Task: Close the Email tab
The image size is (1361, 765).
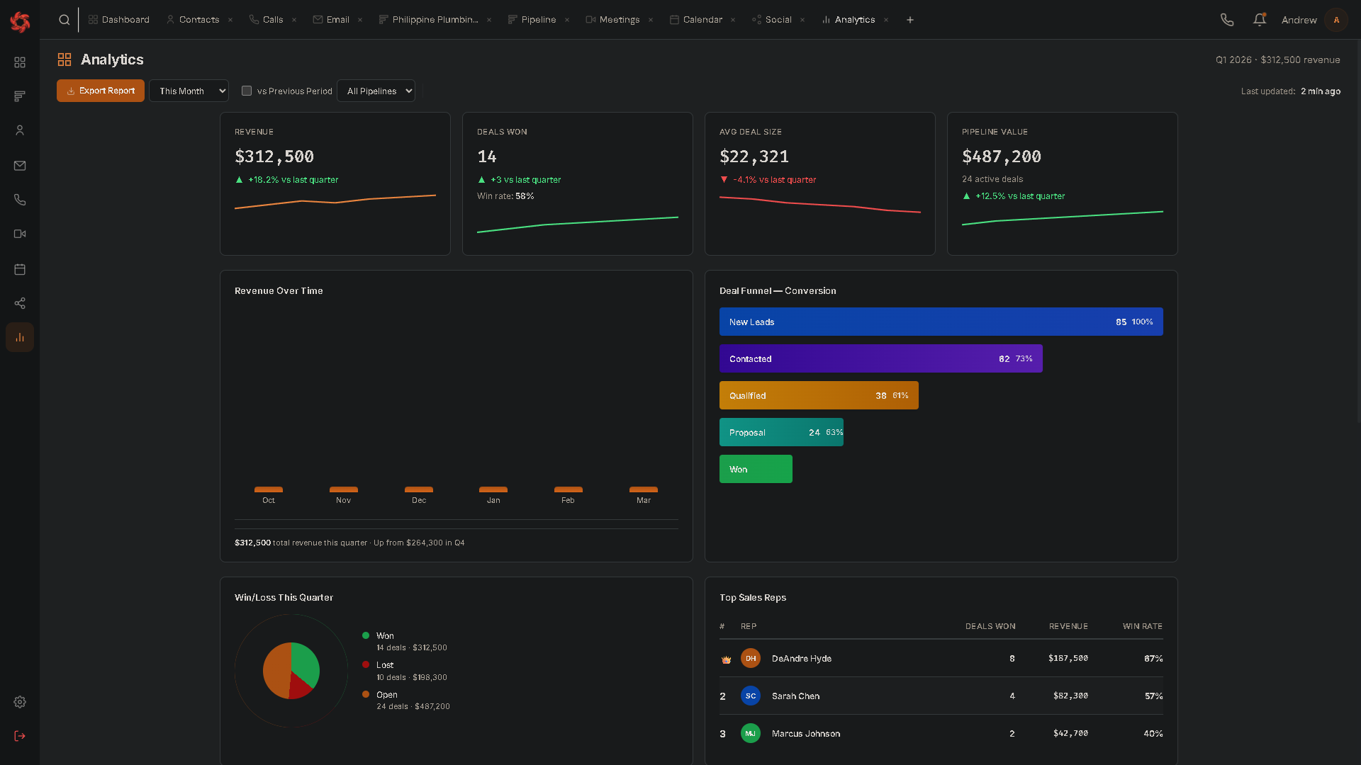Action: click(360, 20)
